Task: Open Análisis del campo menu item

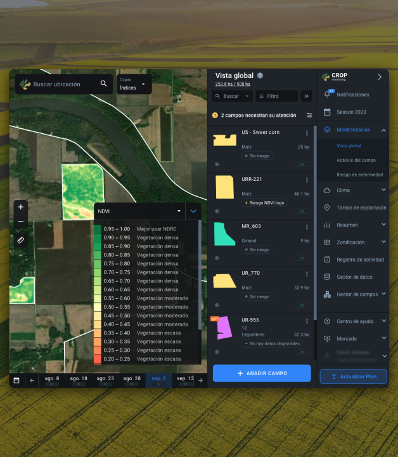Action: [x=356, y=161]
